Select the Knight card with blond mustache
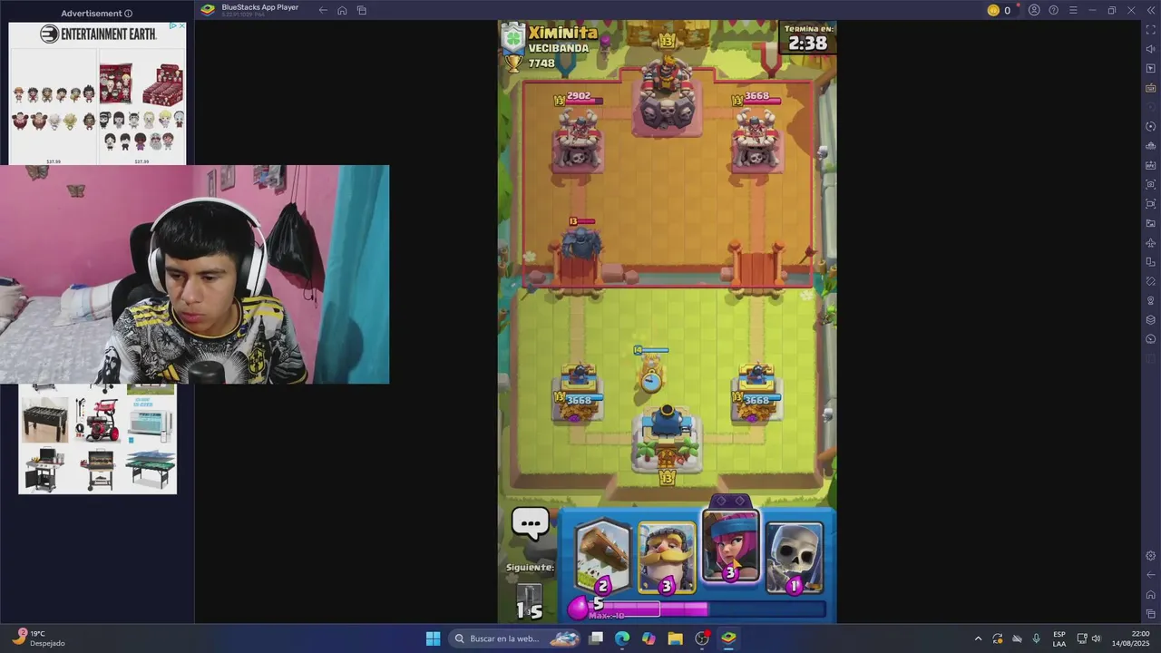Screen dimensions: 1161x653 coord(667,557)
